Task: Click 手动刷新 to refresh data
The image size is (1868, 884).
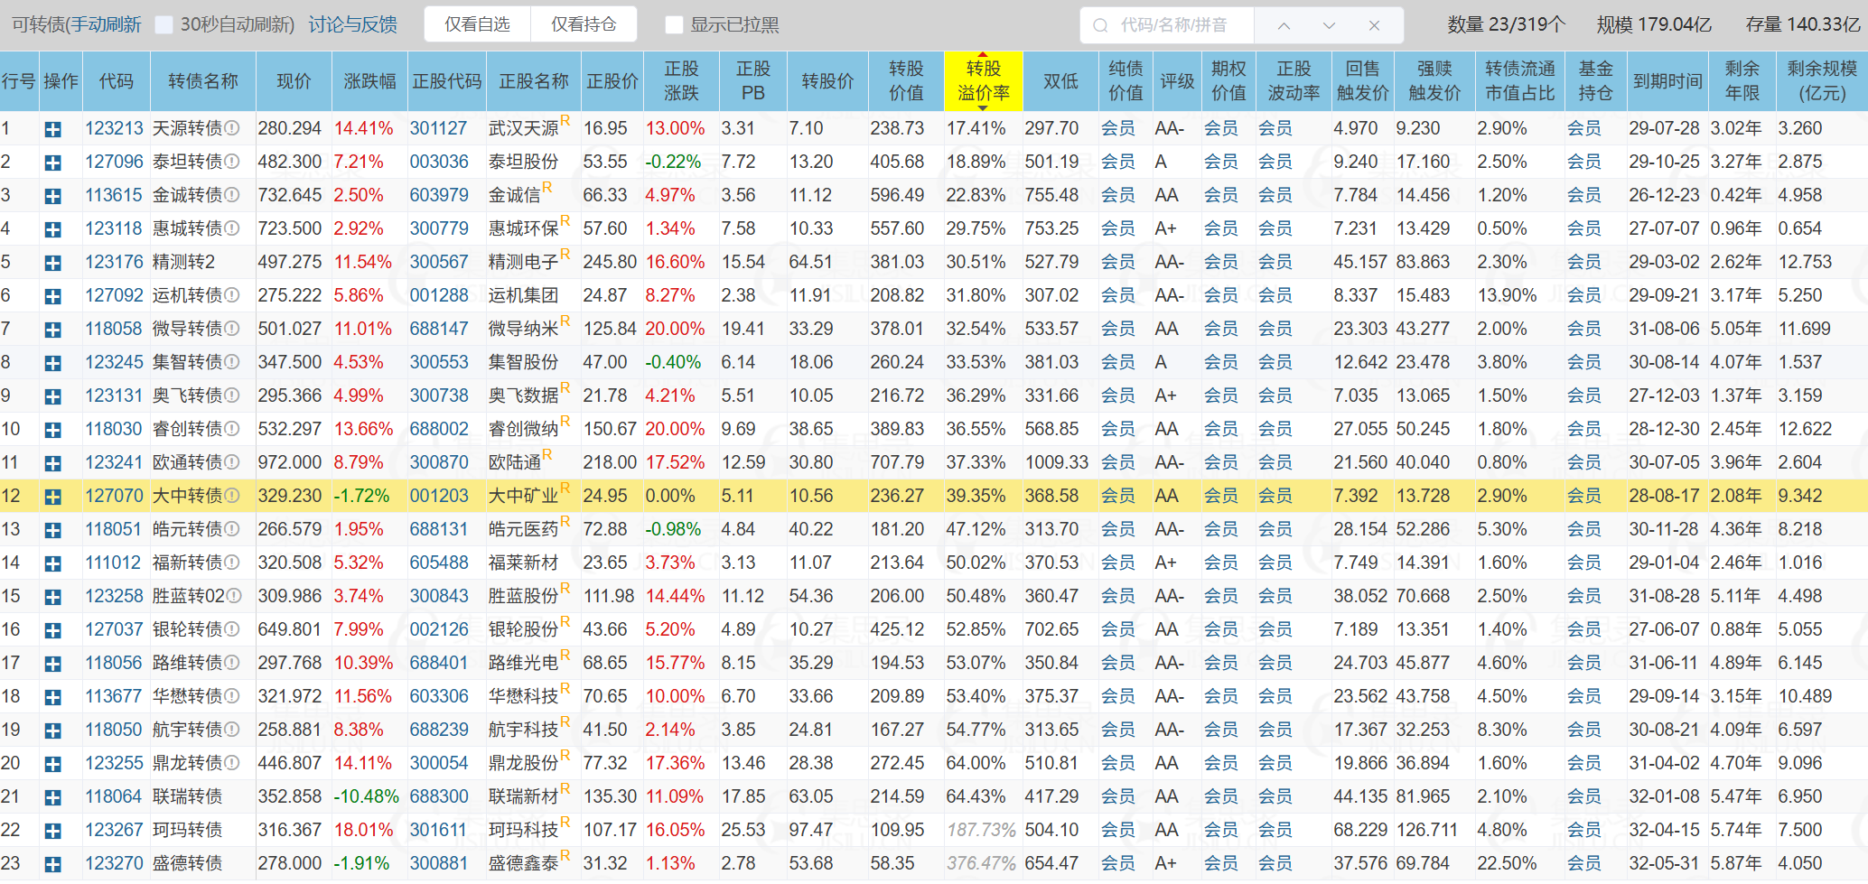Action: tap(107, 25)
